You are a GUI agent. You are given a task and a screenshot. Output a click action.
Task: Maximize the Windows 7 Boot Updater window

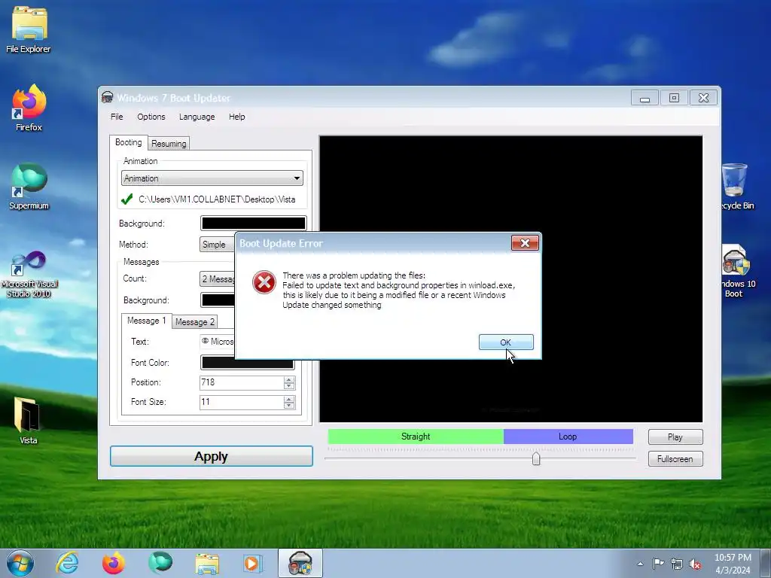pyautogui.click(x=674, y=98)
